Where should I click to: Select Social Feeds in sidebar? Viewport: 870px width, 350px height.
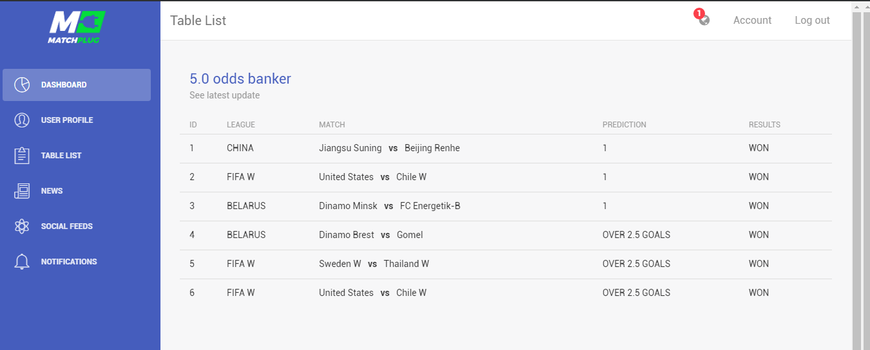click(67, 226)
